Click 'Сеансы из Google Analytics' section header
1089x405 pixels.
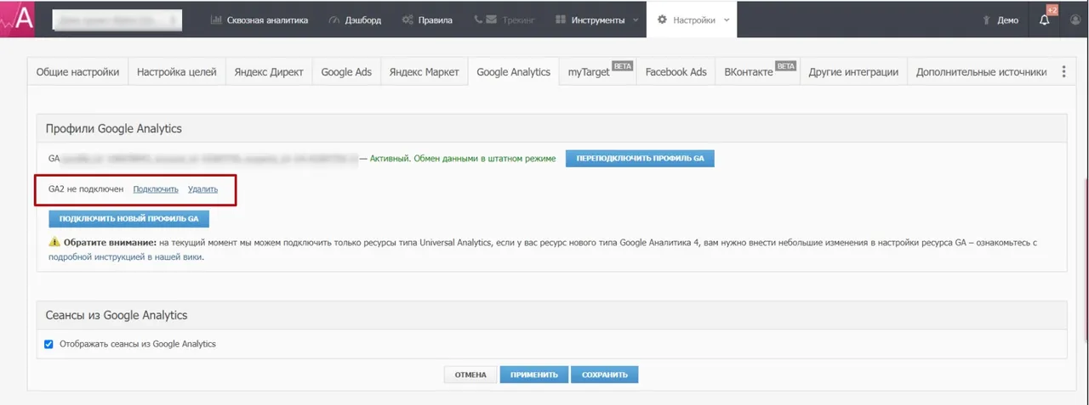(x=117, y=315)
